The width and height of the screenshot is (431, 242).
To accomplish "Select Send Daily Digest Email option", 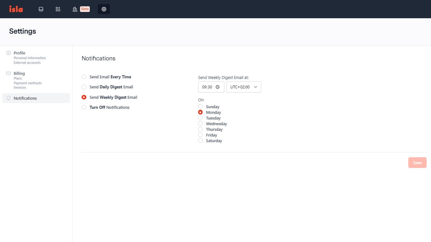I will tap(84, 87).
